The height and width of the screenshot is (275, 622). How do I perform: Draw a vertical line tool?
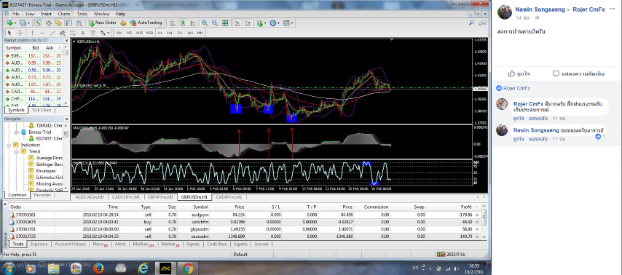point(32,33)
